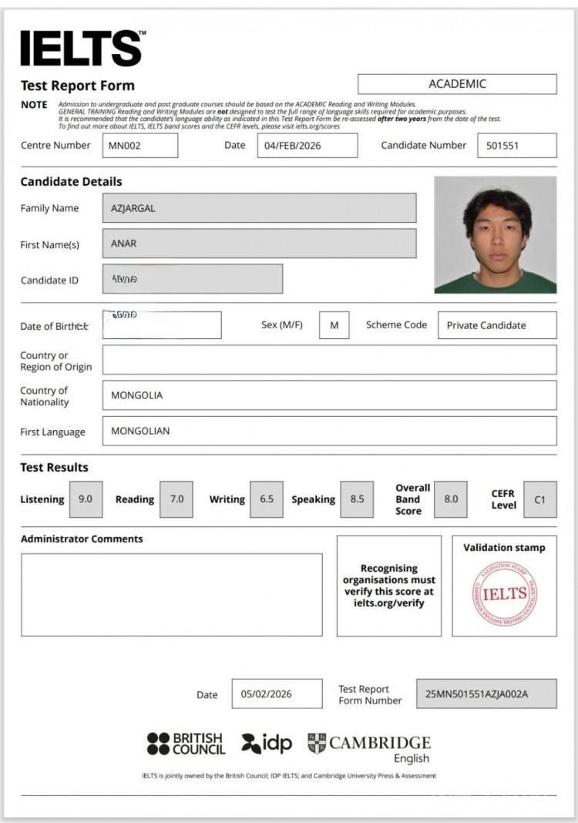Click the Candidate Number field 501551

(516, 146)
